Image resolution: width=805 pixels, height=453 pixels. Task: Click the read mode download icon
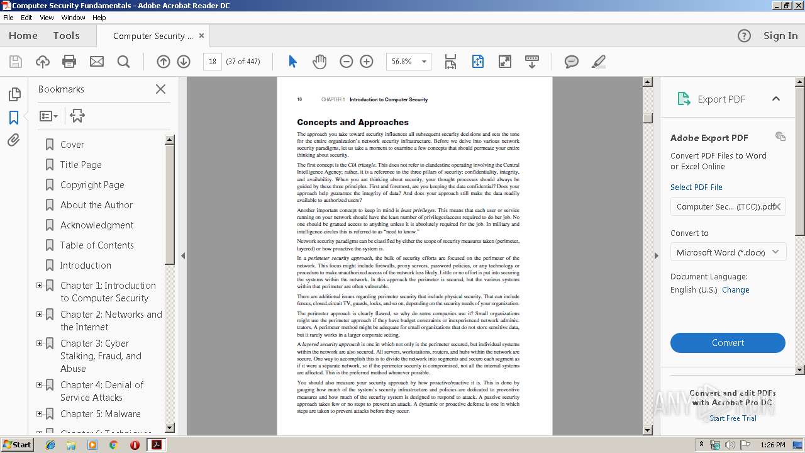(x=532, y=62)
